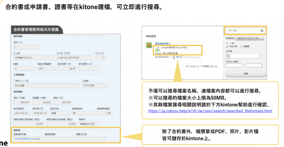
Task: Click the Sheet1 サンプル契約書 snippet text
Action: click(166, 53)
